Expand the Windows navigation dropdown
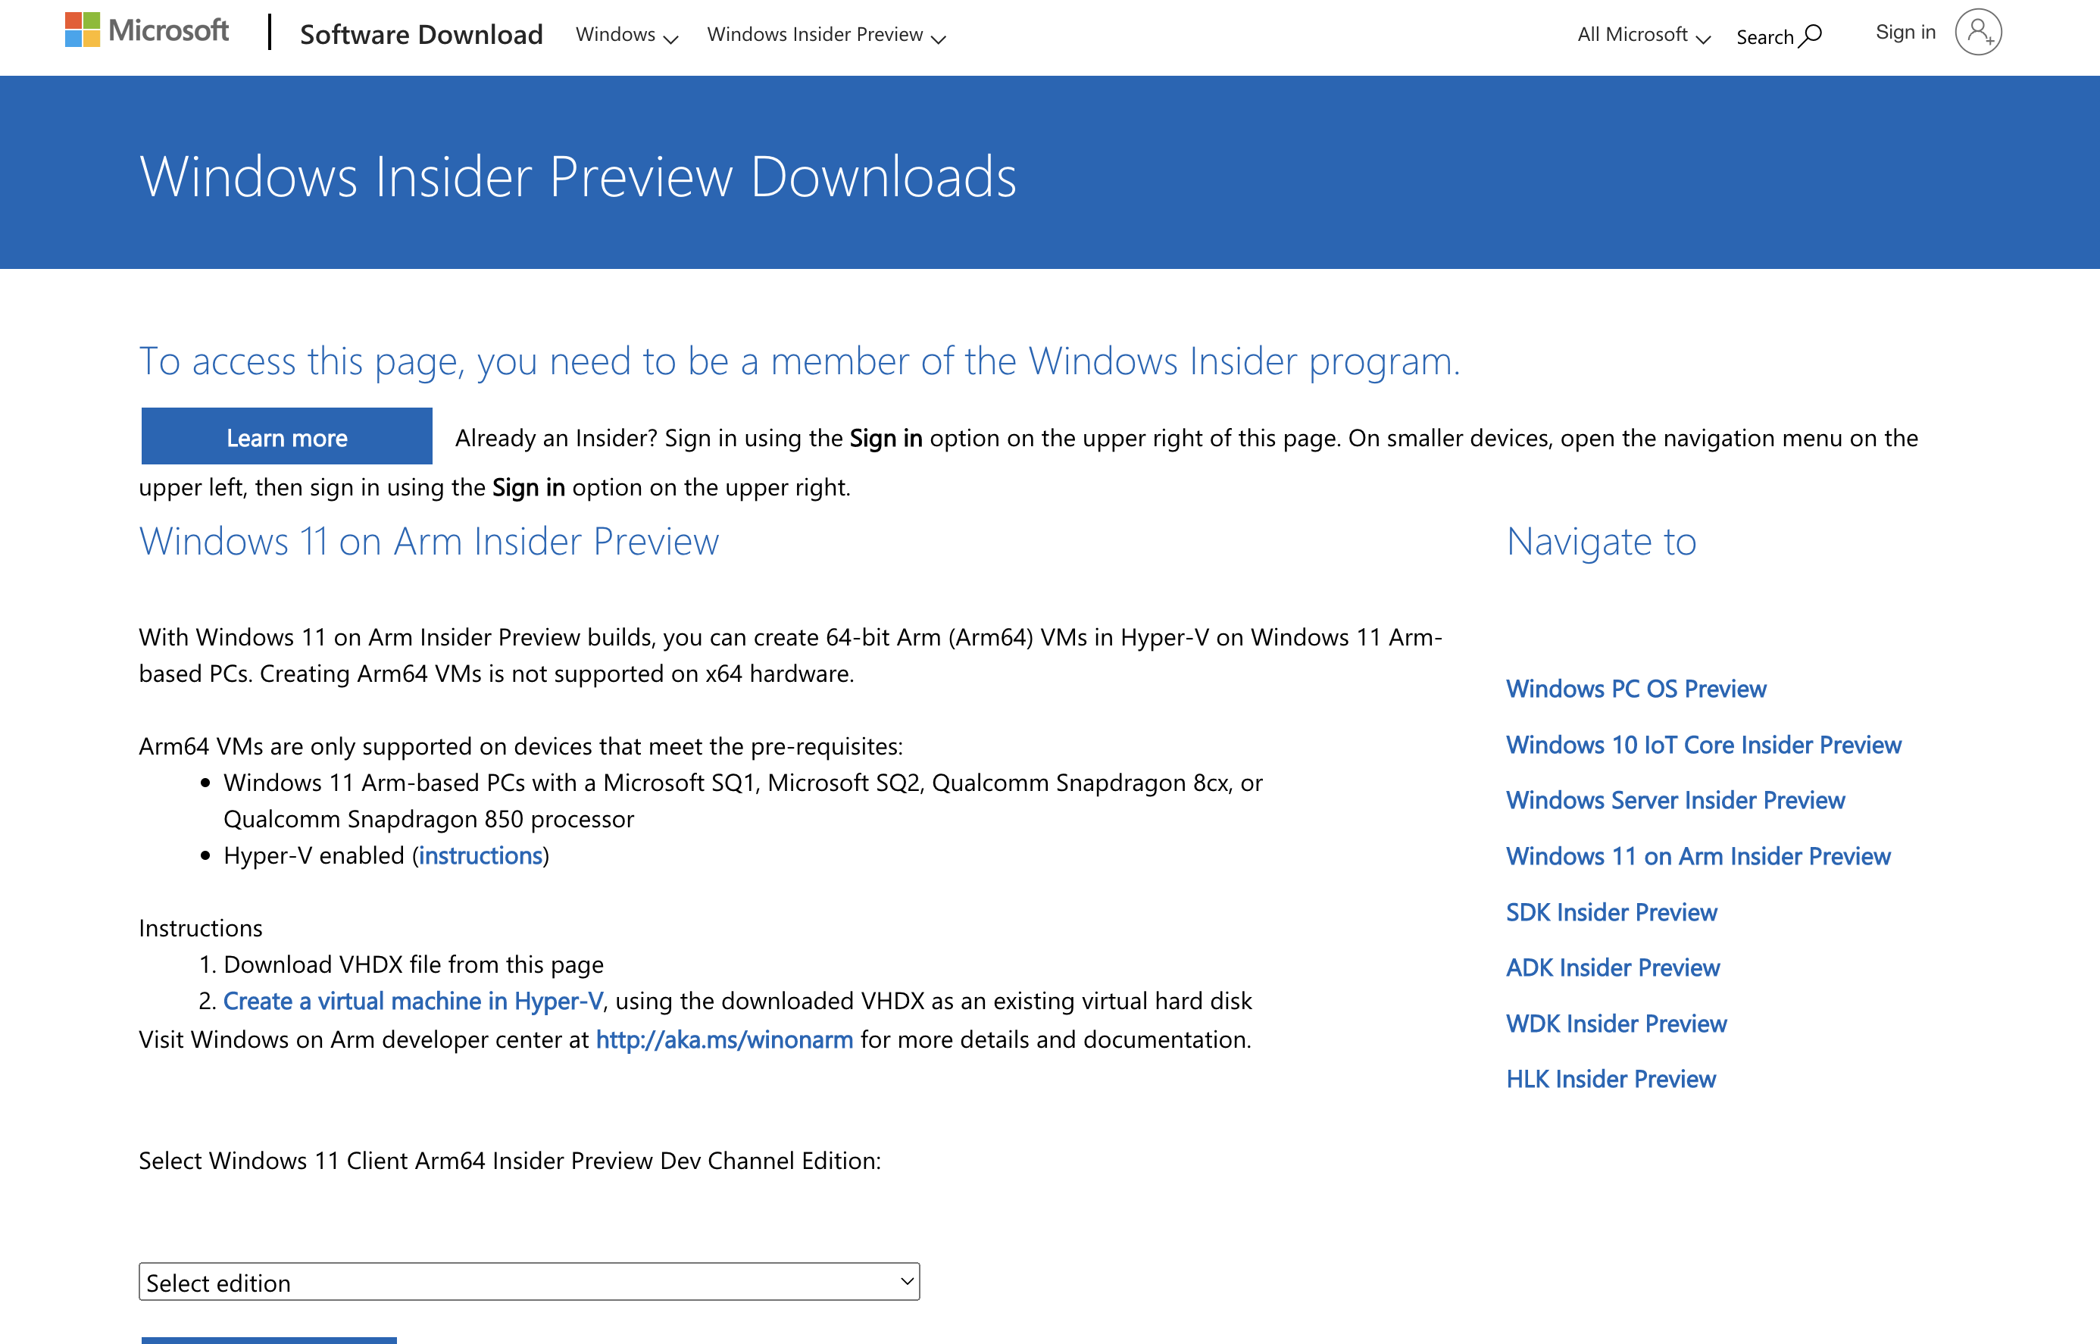Screen dimensions: 2100x1344 tap(627, 35)
